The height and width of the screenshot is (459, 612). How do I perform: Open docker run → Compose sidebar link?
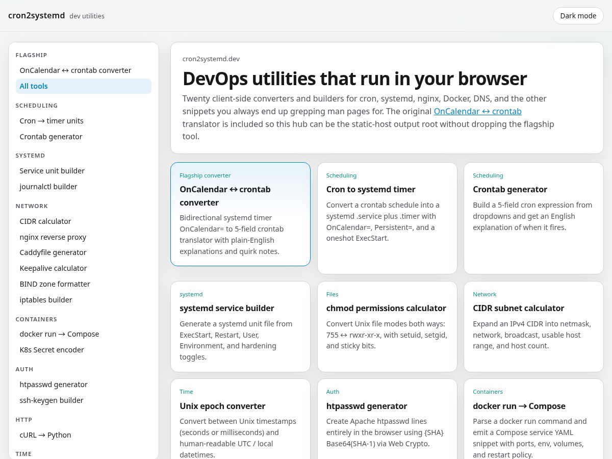click(x=84, y=334)
